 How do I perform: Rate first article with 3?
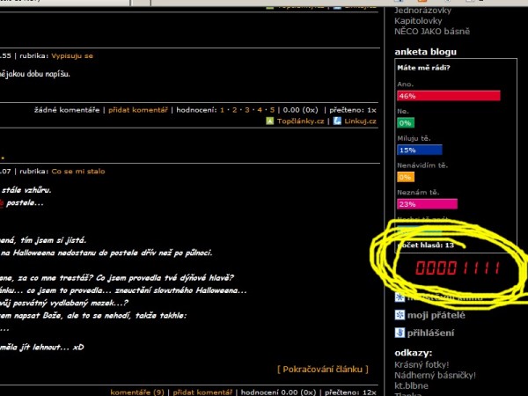click(x=247, y=110)
